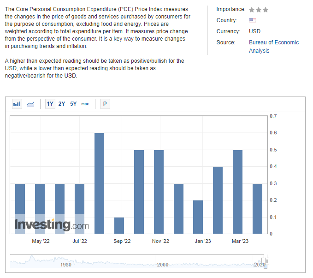The image size is (313, 278).
Task: Click the first importance star
Action: pos(252,9)
